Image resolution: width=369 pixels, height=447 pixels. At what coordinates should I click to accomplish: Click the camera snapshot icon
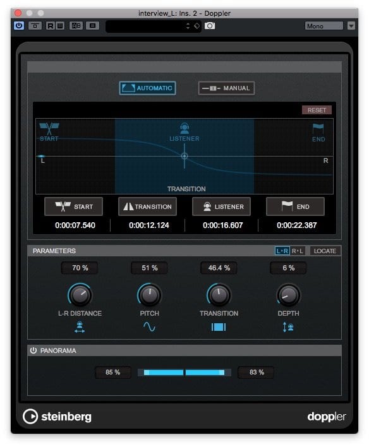[x=210, y=26]
